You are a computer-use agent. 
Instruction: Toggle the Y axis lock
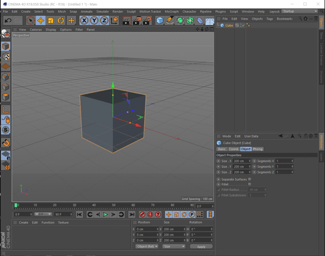click(94, 20)
